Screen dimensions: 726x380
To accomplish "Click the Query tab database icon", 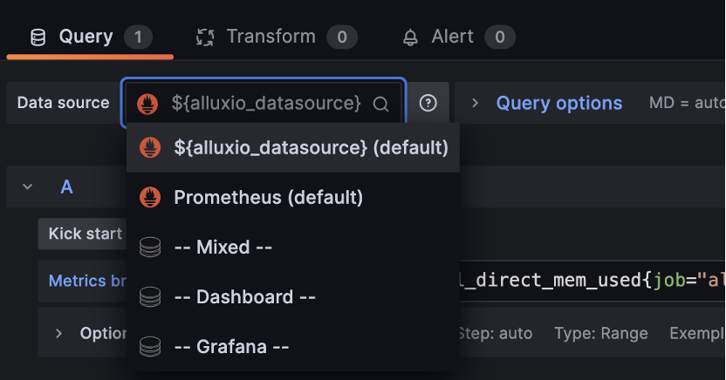I will coord(38,37).
